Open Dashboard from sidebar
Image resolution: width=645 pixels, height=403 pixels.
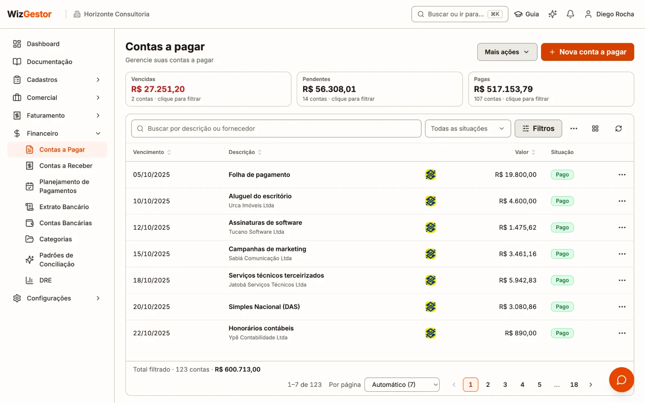coord(57,44)
